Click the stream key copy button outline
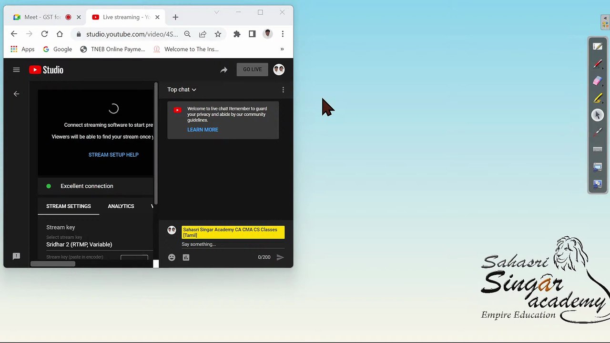The image size is (610, 343). (134, 258)
